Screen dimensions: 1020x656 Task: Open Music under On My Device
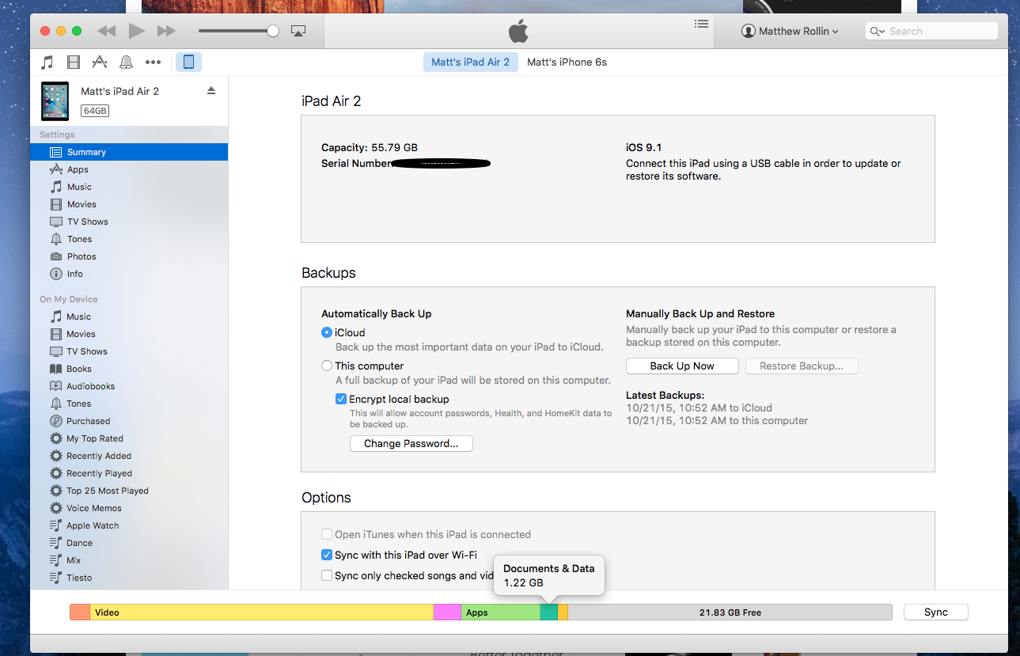click(129, 317)
